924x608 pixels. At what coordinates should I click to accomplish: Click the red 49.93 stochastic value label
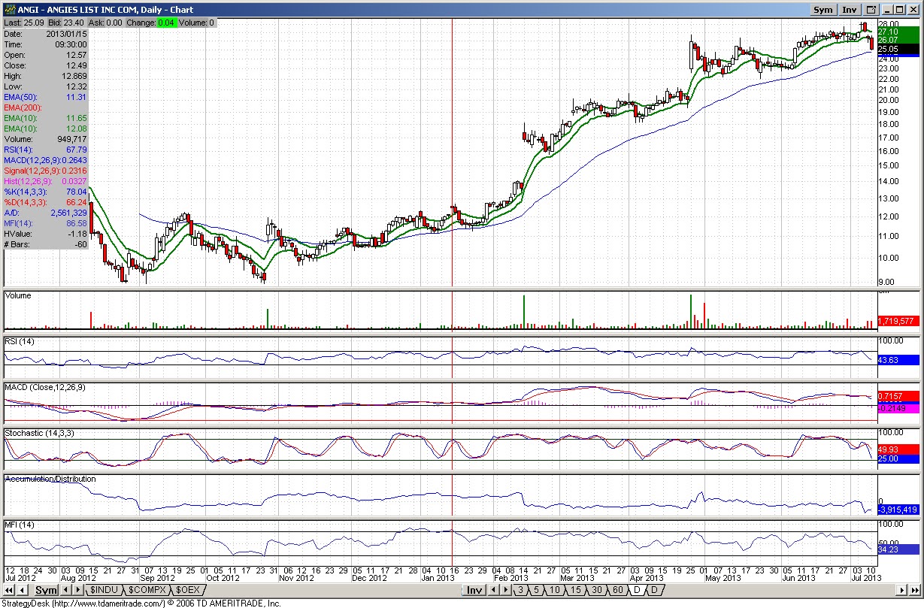click(x=898, y=449)
